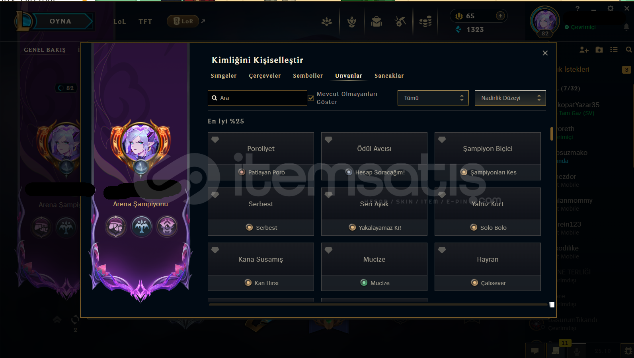Image resolution: width=634 pixels, height=358 pixels.
Task: Click the TFT navigation link
Action: pos(145,22)
